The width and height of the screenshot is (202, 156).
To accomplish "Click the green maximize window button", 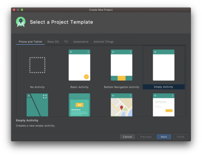I will [22, 10].
